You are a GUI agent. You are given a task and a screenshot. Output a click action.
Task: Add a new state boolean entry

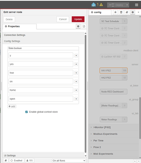pyautogui.click(x=12, y=106)
